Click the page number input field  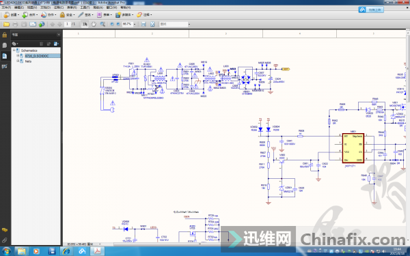(68, 25)
